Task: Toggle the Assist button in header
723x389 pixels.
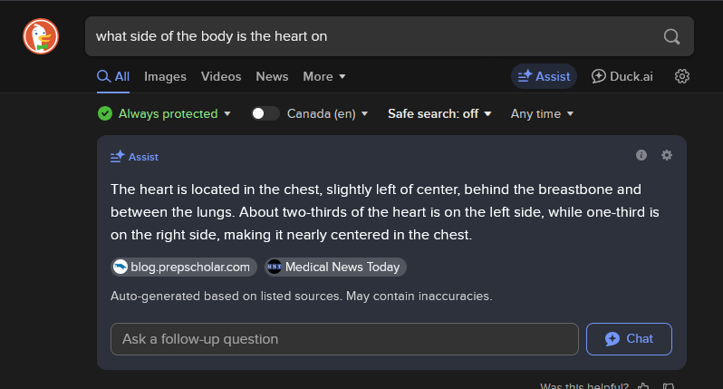Action: tap(544, 76)
